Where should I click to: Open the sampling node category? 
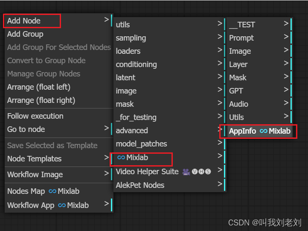pos(169,38)
